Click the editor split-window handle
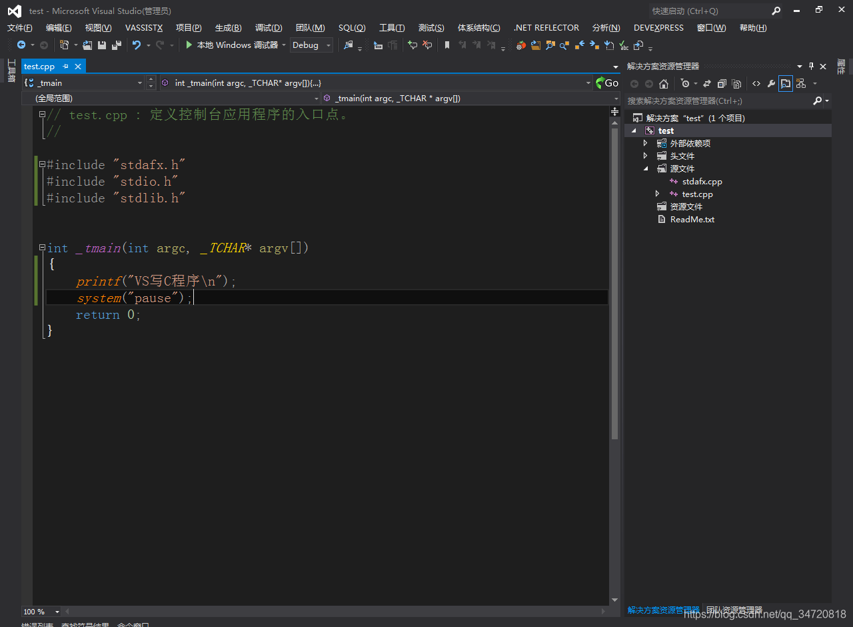Screen dimensions: 853x627 click(x=615, y=112)
